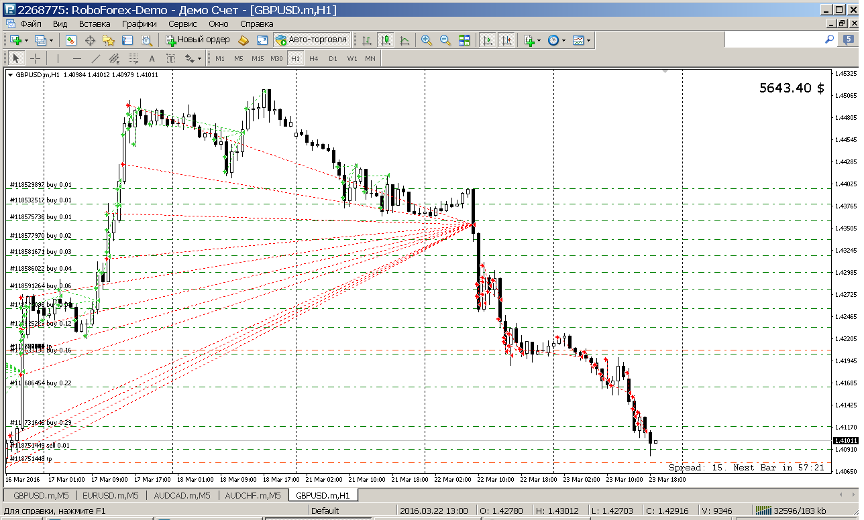Switch to the GBPUSD.m,M5 chart tab
Screen dimensions: 864x520
[40, 496]
